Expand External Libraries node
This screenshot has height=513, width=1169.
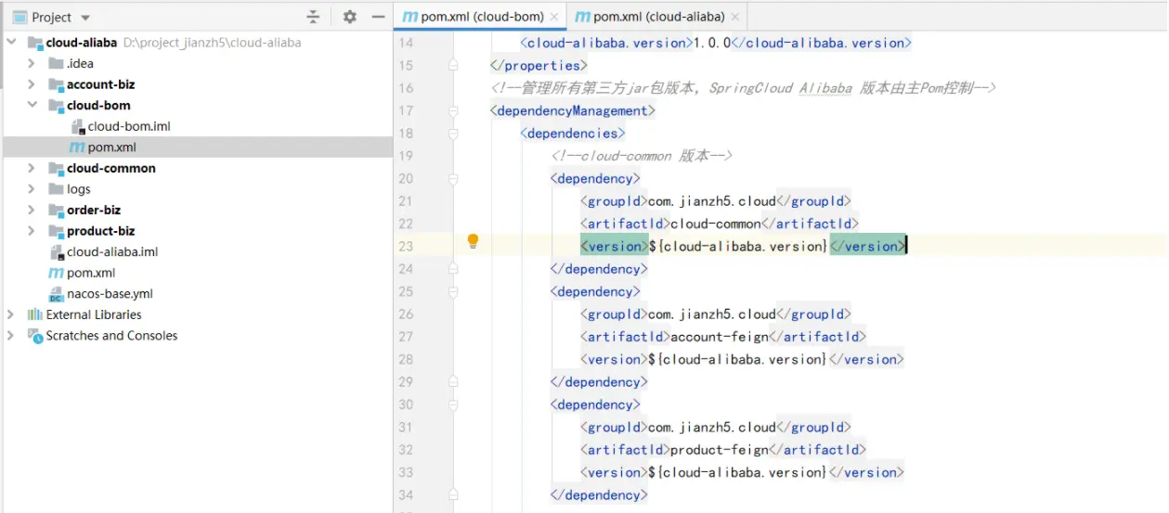(12, 314)
